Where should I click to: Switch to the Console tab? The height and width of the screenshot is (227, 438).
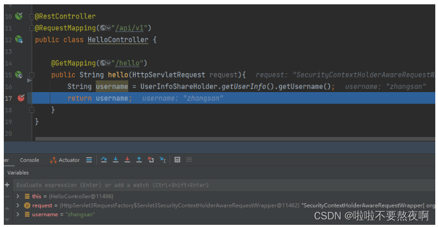pyautogui.click(x=29, y=160)
